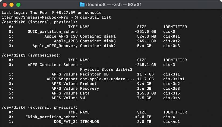
Task: Click the disk0s2 identifier in first table
Action: (172, 41)
